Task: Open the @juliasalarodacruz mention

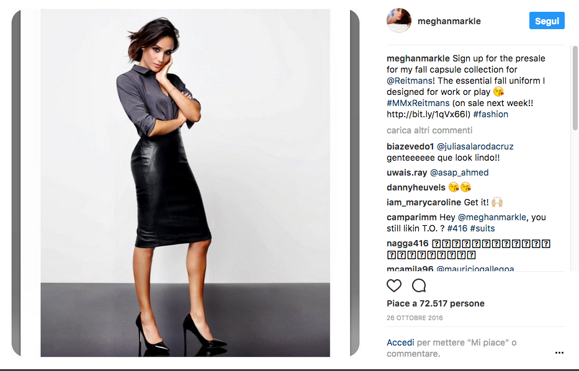Action: point(475,146)
